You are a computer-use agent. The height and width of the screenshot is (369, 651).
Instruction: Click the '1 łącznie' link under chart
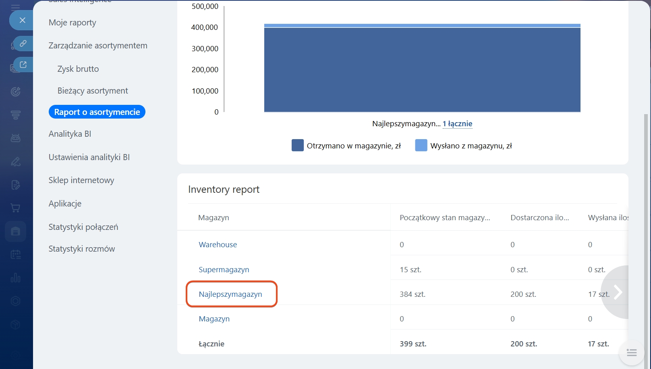[457, 124]
